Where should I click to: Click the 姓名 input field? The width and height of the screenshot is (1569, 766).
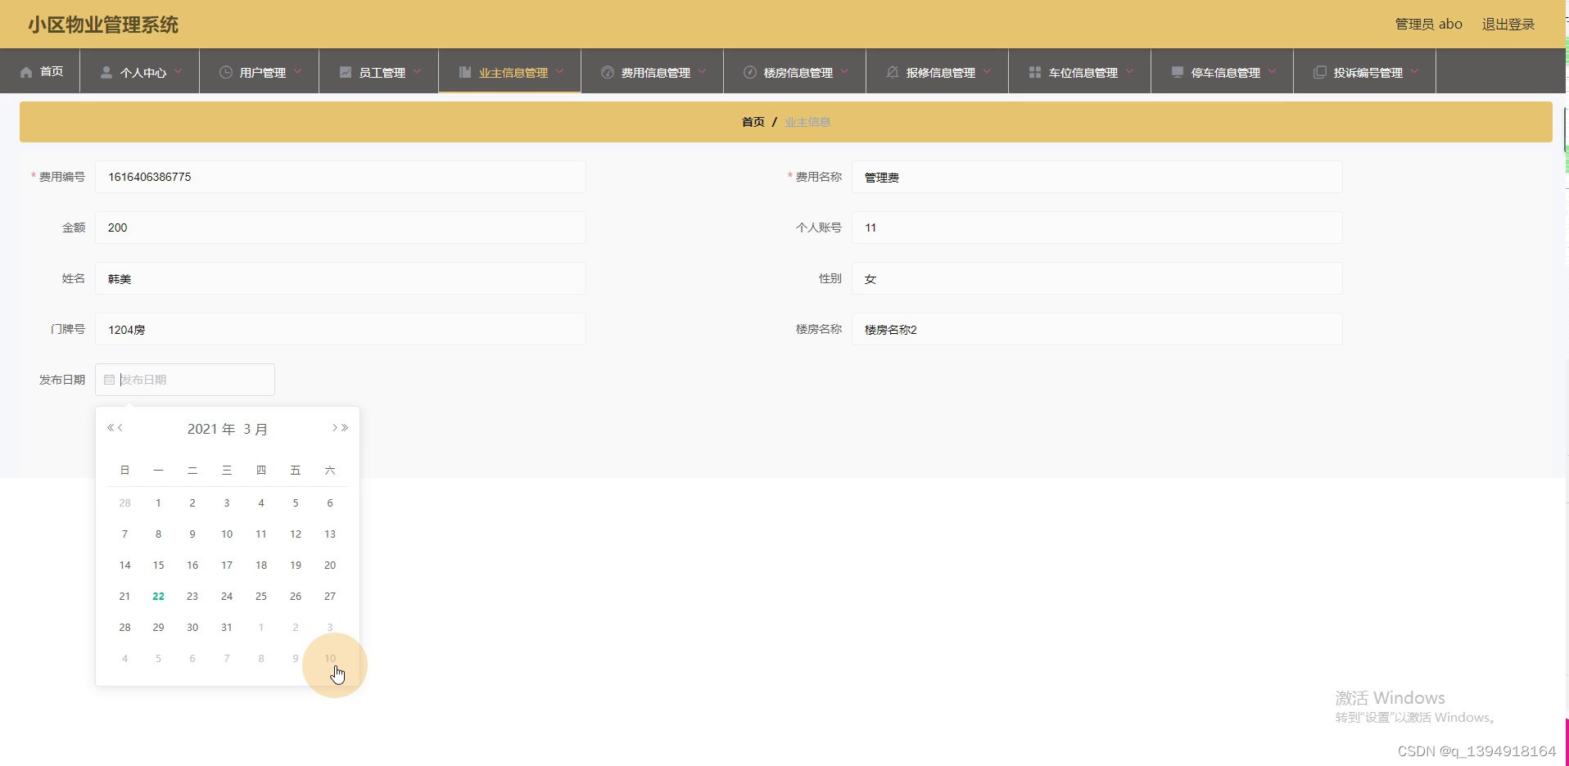[x=341, y=278]
